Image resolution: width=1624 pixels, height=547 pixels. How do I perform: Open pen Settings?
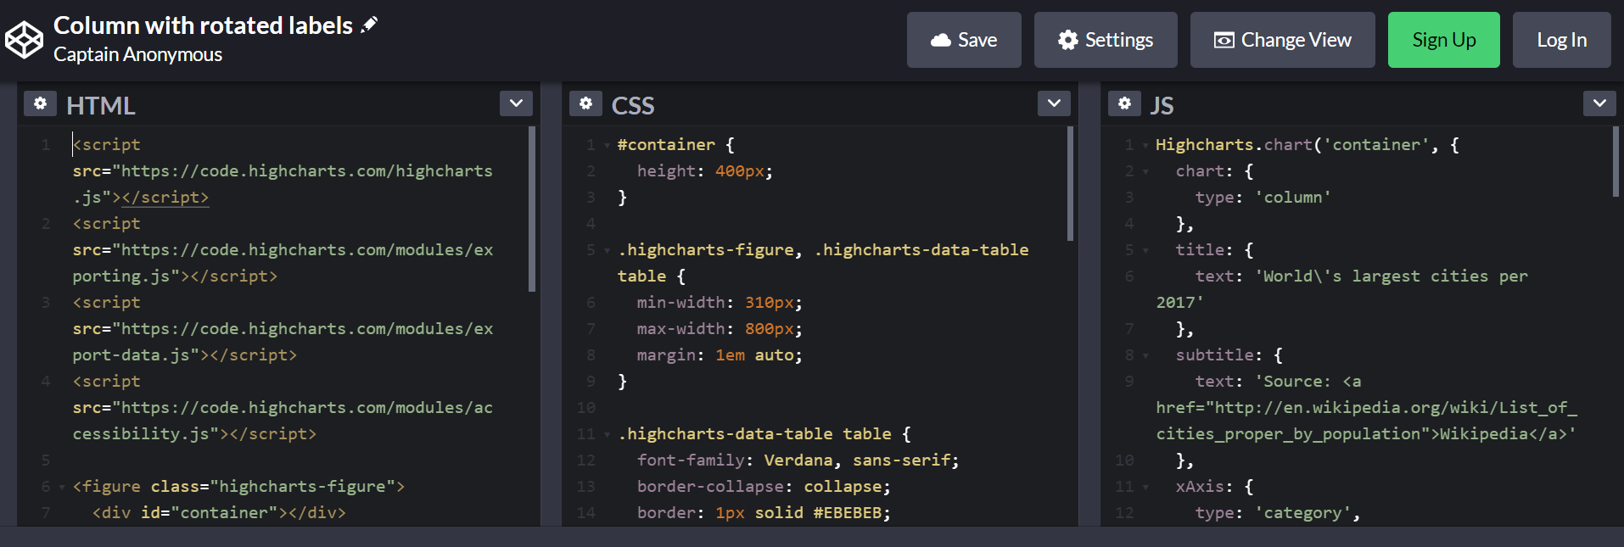[1106, 40]
